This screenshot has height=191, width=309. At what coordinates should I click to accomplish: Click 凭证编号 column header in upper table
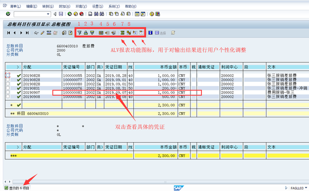(x=74, y=67)
